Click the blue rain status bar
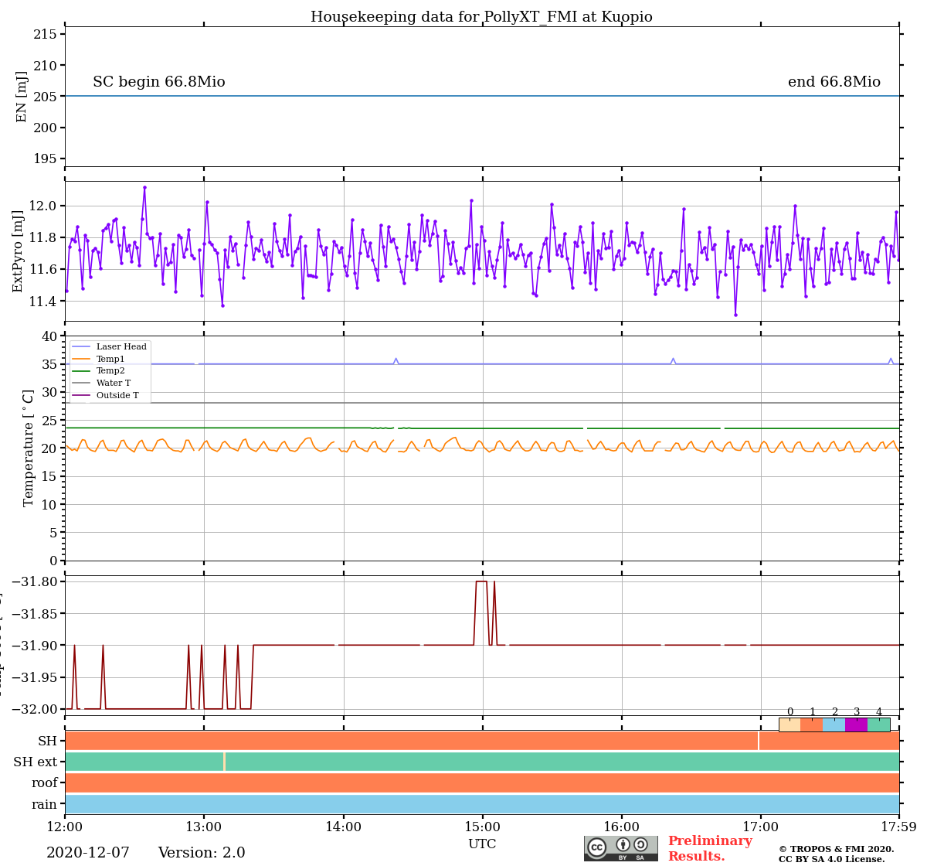The image size is (927, 866). click(482, 804)
